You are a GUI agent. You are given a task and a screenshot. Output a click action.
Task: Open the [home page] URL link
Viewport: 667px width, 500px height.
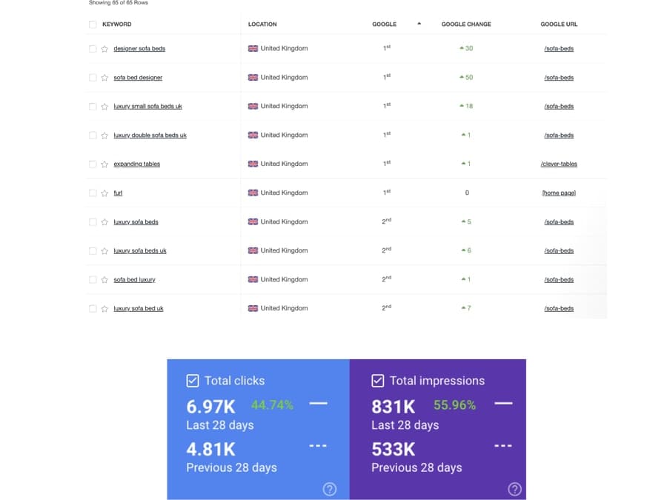[x=559, y=193]
